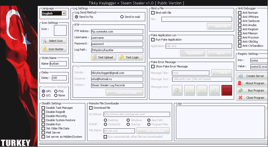Click the Buy Program button
The image size is (268, 147).
[x=252, y=90]
